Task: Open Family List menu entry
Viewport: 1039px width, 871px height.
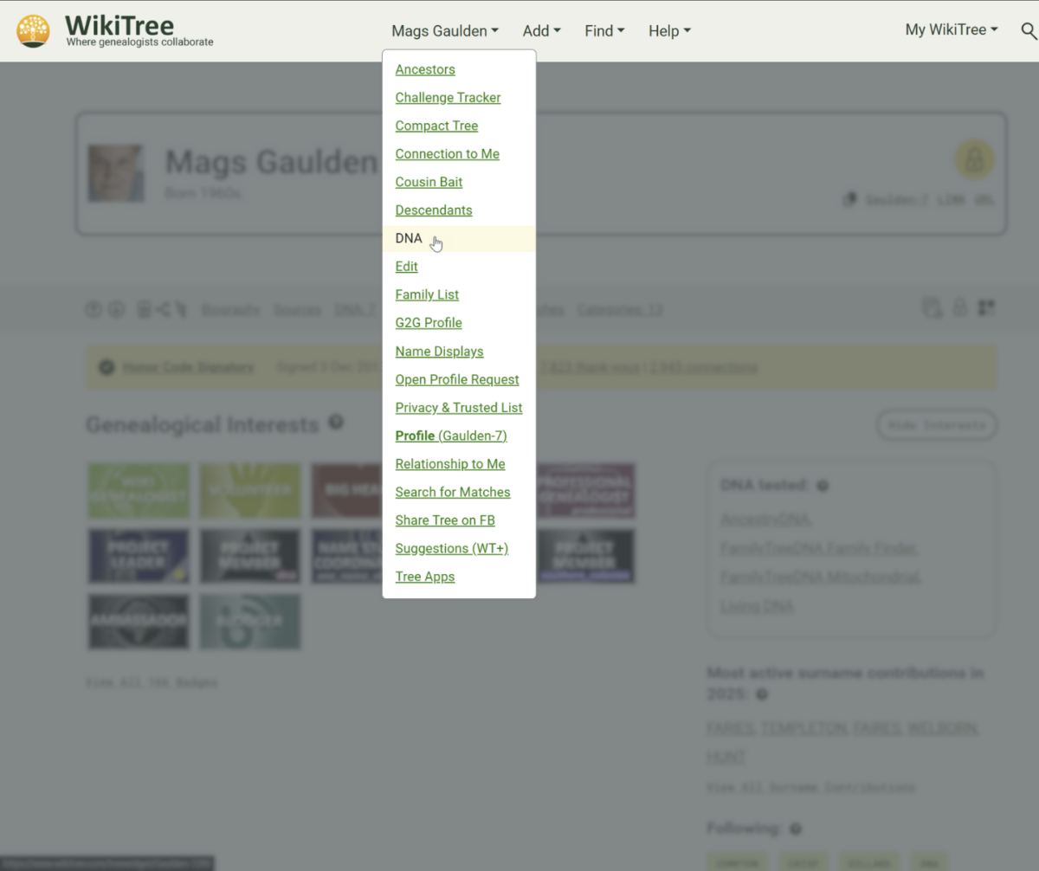Action: pyautogui.click(x=427, y=294)
